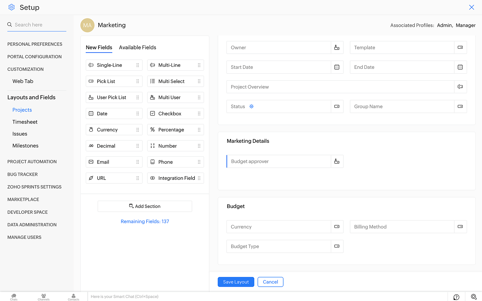Click the Owner field user icon
The width and height of the screenshot is (482, 301).
pyautogui.click(x=337, y=47)
